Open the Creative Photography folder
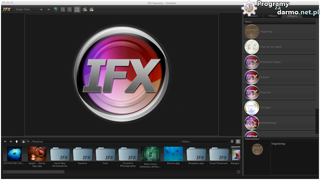This screenshot has height=180, width=320. click(128, 154)
